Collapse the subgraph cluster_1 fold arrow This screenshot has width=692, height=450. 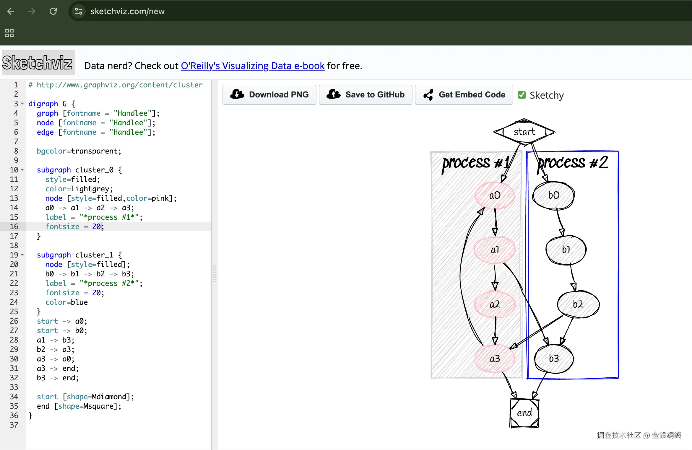click(x=22, y=255)
